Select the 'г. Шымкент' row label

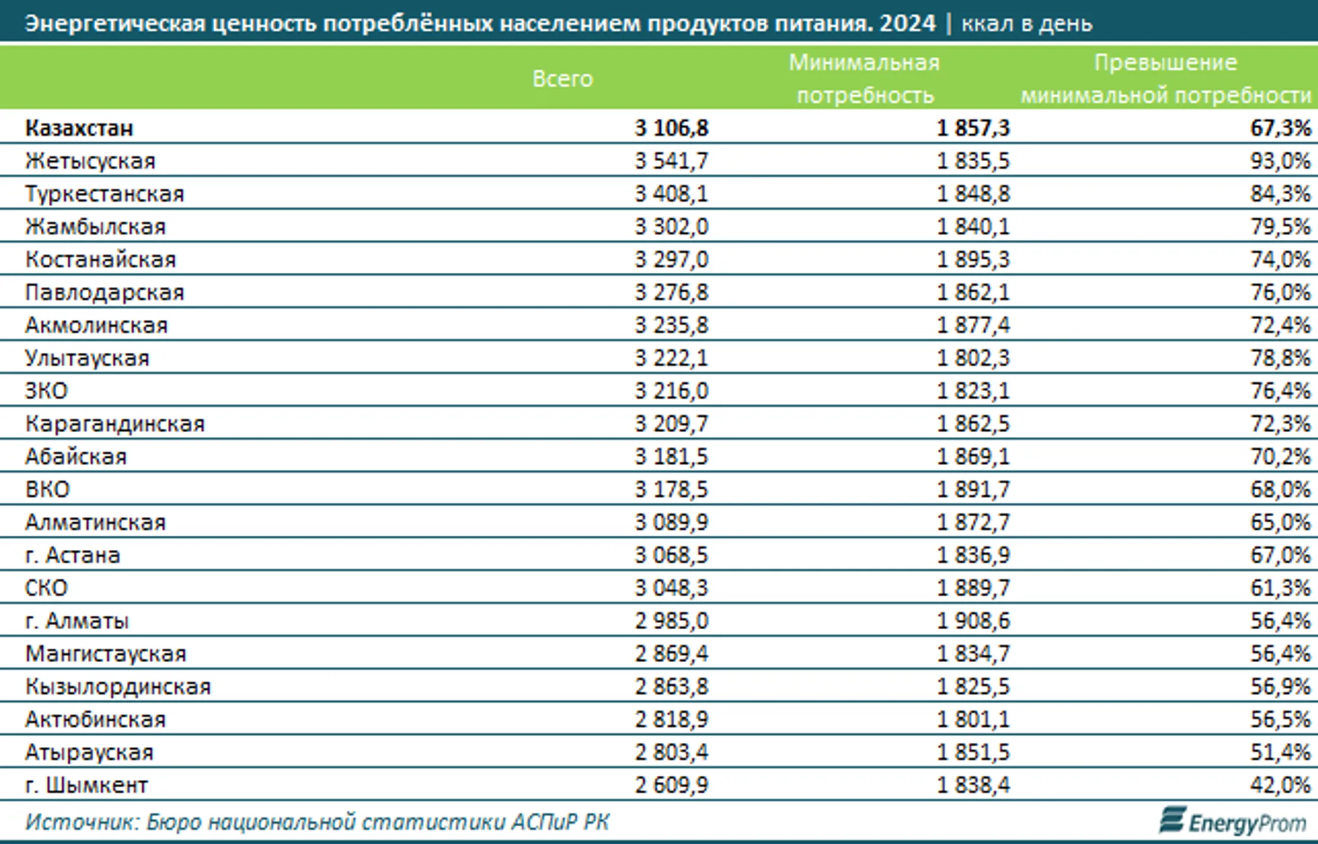[86, 785]
